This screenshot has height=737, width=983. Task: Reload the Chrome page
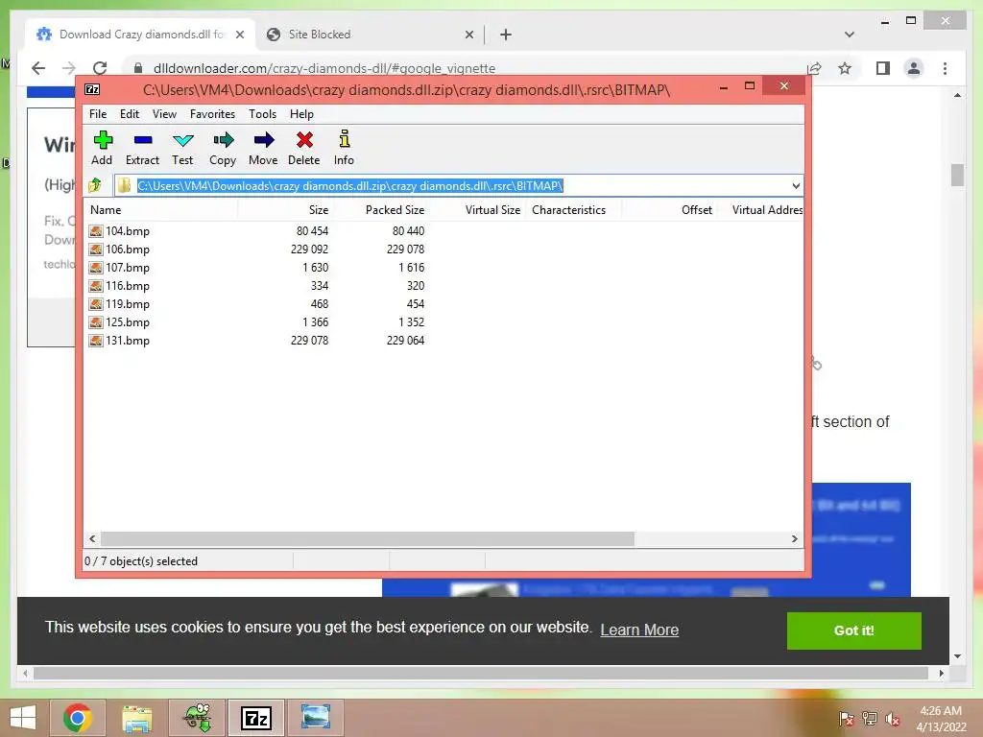(100, 68)
